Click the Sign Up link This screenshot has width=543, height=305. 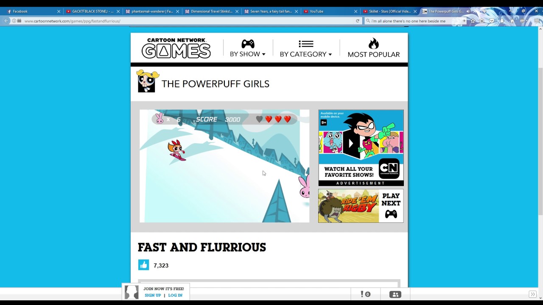click(x=153, y=295)
